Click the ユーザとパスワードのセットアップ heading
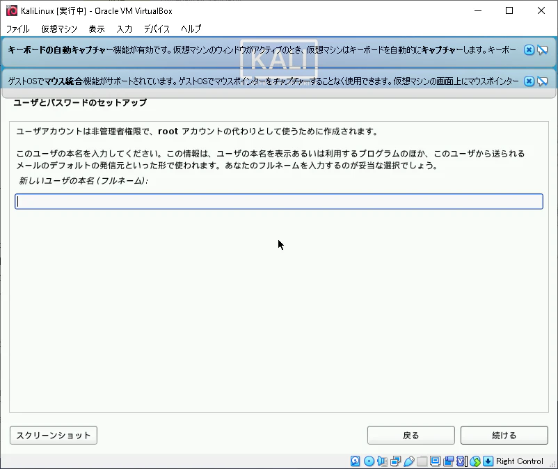 point(80,102)
